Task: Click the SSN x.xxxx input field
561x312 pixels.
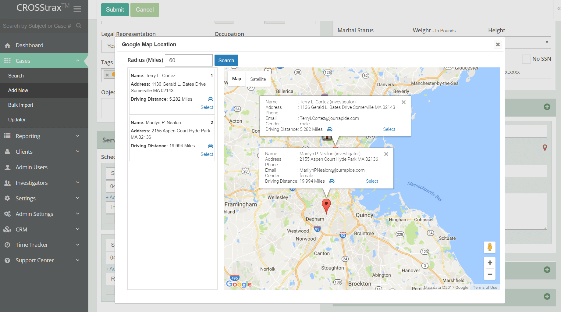Action: 528,72
